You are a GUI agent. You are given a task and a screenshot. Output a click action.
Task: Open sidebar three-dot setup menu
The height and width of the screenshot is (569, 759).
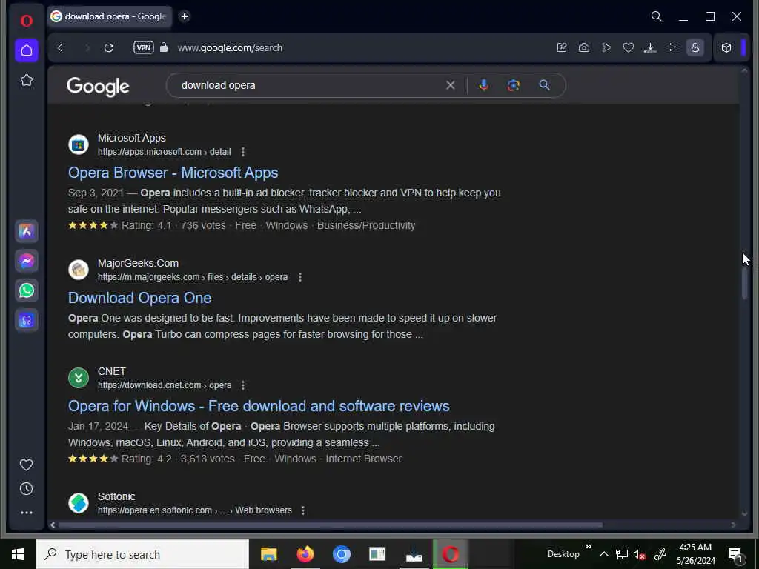coord(27,513)
